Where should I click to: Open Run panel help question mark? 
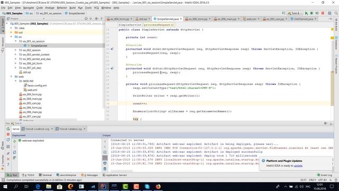pos(8,164)
